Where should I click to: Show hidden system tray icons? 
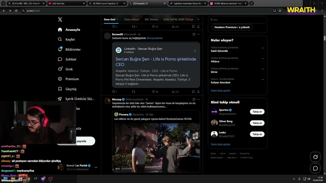click(294, 179)
